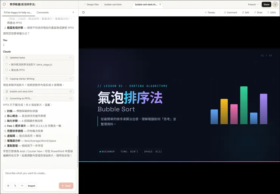Click list item 7 複雜度分析

[31, 141]
